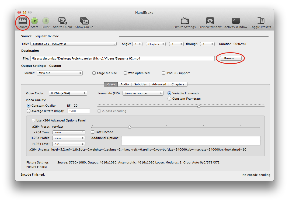Enable iPod 5G support checkbox

tap(163, 73)
